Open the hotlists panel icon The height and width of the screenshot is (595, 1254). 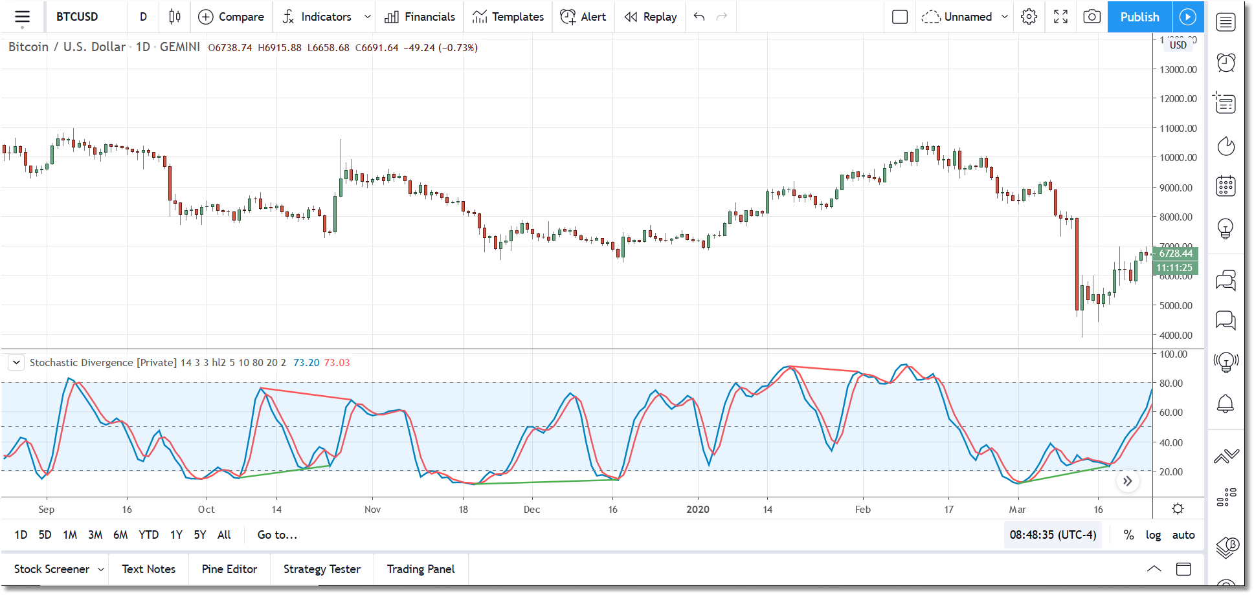click(x=1226, y=146)
